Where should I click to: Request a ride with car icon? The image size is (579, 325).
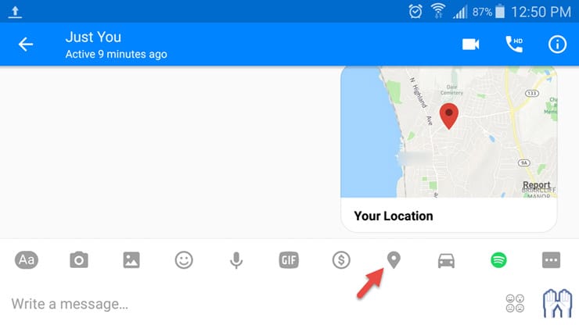pyautogui.click(x=446, y=260)
